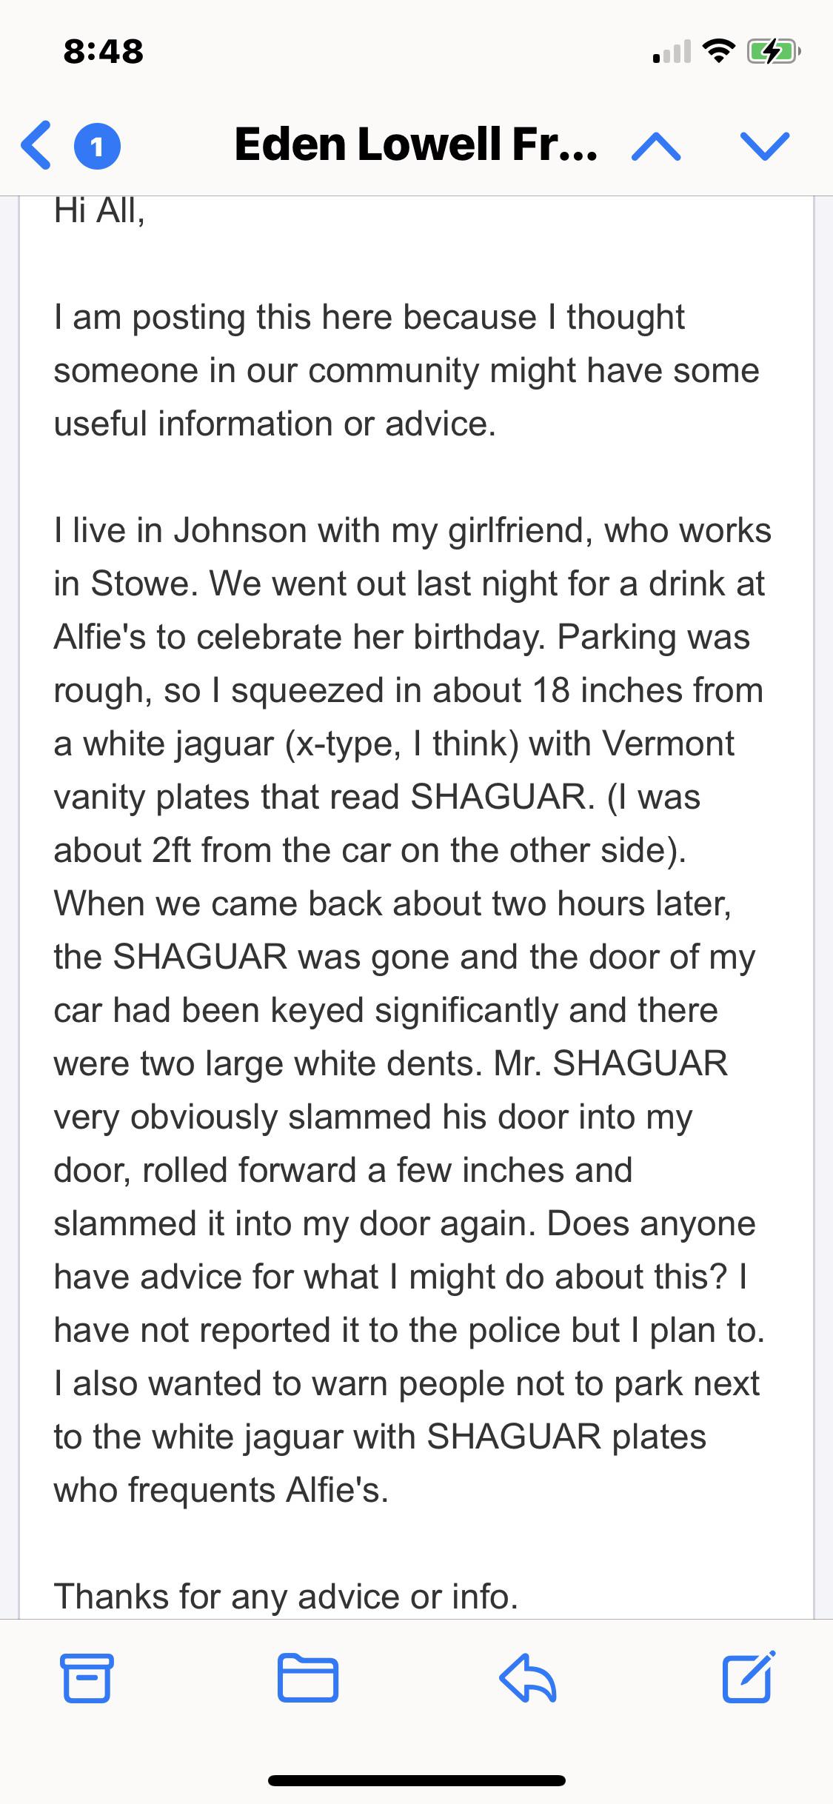Jump to previous message with up arrow
Image resolution: width=833 pixels, height=1804 pixels.
click(x=656, y=146)
